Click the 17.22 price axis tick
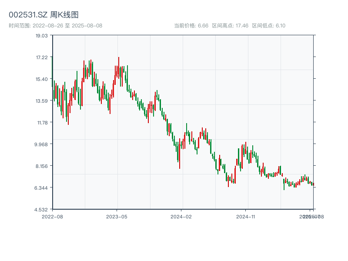Screen dimensions: 348x261 [x=42, y=57]
